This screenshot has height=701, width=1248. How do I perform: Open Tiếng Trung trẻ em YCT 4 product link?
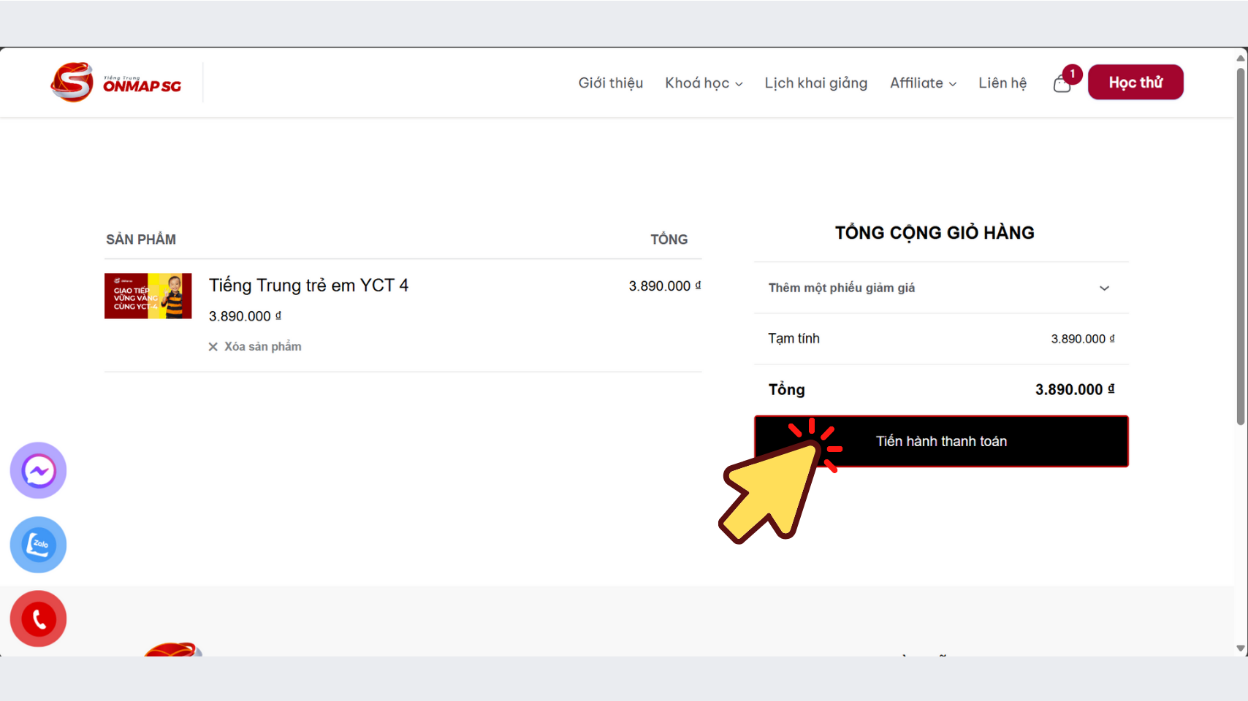pyautogui.click(x=308, y=286)
